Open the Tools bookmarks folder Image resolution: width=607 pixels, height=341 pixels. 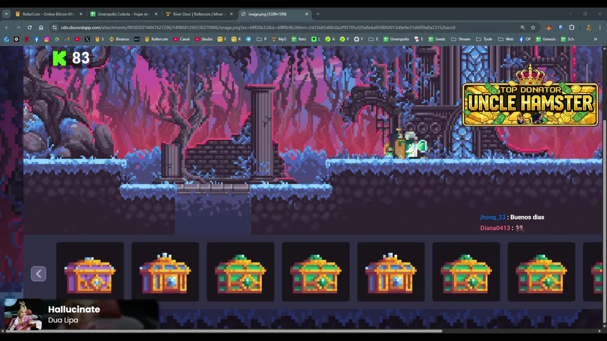(484, 39)
